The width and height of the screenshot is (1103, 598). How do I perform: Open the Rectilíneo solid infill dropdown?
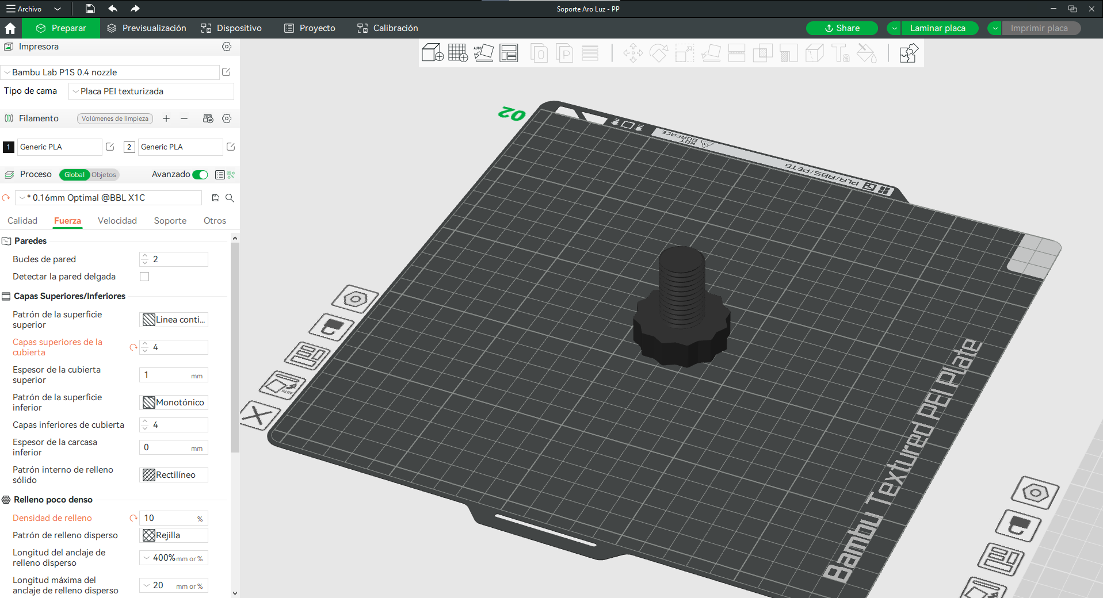tap(174, 475)
